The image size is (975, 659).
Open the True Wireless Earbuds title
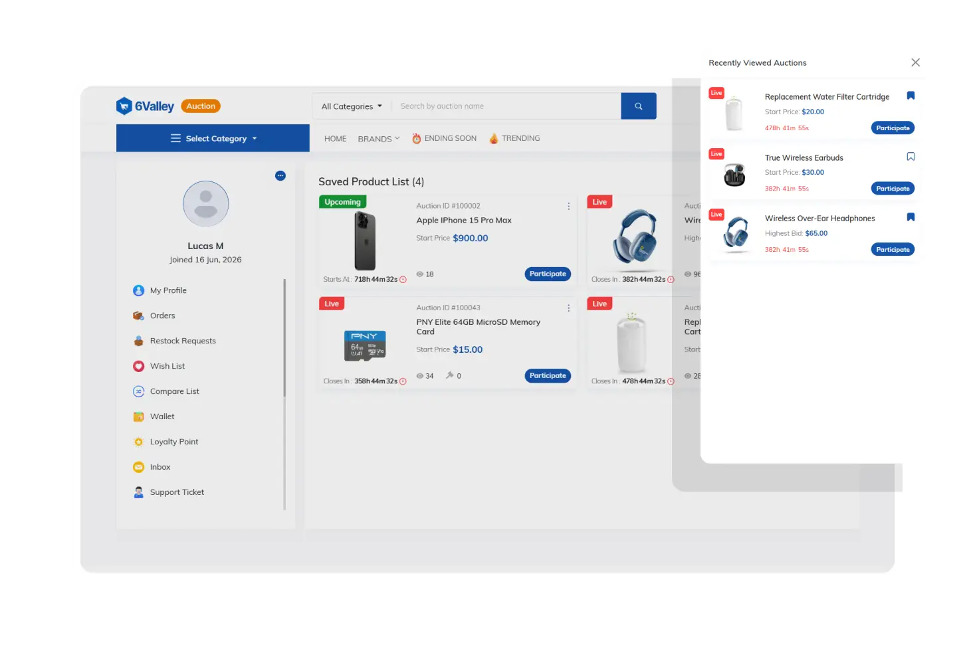click(804, 158)
